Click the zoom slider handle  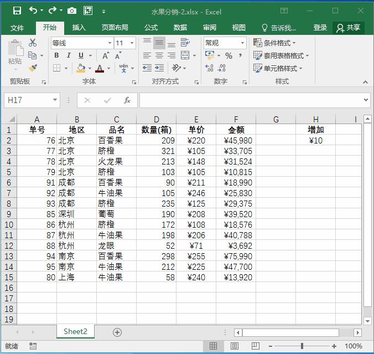click(x=302, y=346)
